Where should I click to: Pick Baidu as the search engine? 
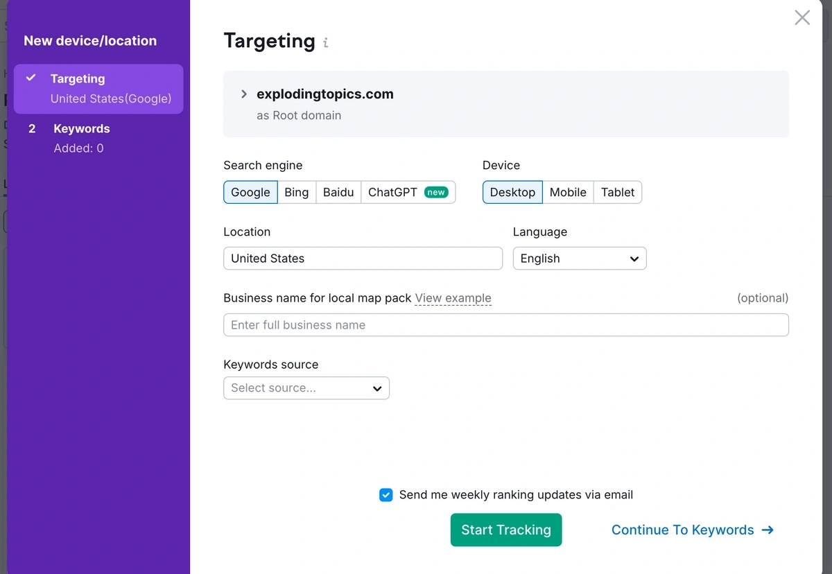tap(338, 192)
